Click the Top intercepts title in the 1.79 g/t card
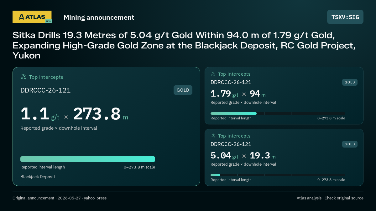Viewport: 376px width, 211px height. coord(234,74)
